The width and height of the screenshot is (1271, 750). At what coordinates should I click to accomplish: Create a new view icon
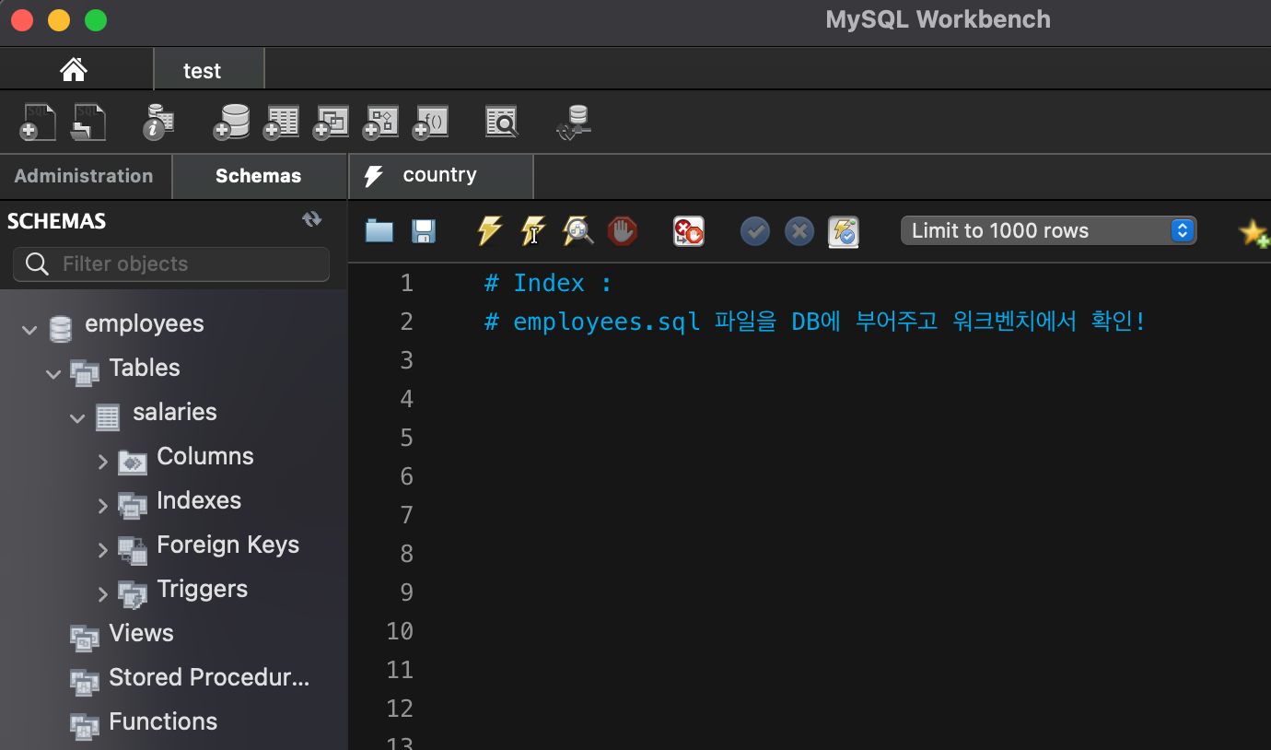click(x=331, y=122)
